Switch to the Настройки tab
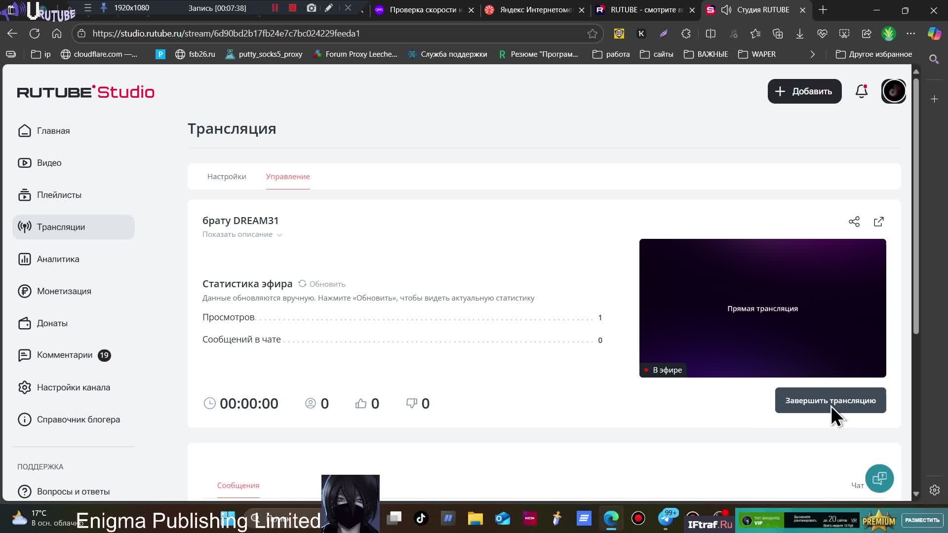Screen dimensions: 948x533 click(227, 176)
